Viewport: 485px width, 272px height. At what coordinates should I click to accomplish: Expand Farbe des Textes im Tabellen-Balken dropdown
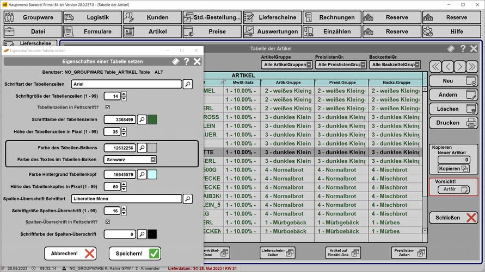tap(153, 160)
